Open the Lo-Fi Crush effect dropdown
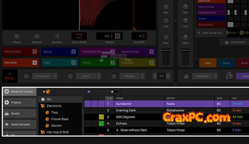The height and width of the screenshot is (144, 249). tap(55, 76)
